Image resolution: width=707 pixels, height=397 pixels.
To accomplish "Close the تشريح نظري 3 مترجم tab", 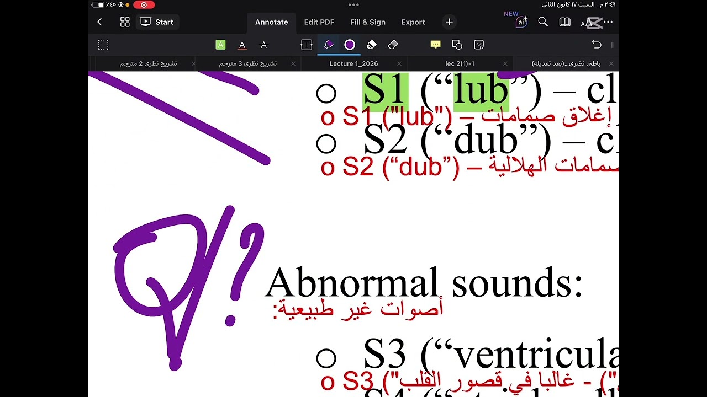I will pos(293,63).
